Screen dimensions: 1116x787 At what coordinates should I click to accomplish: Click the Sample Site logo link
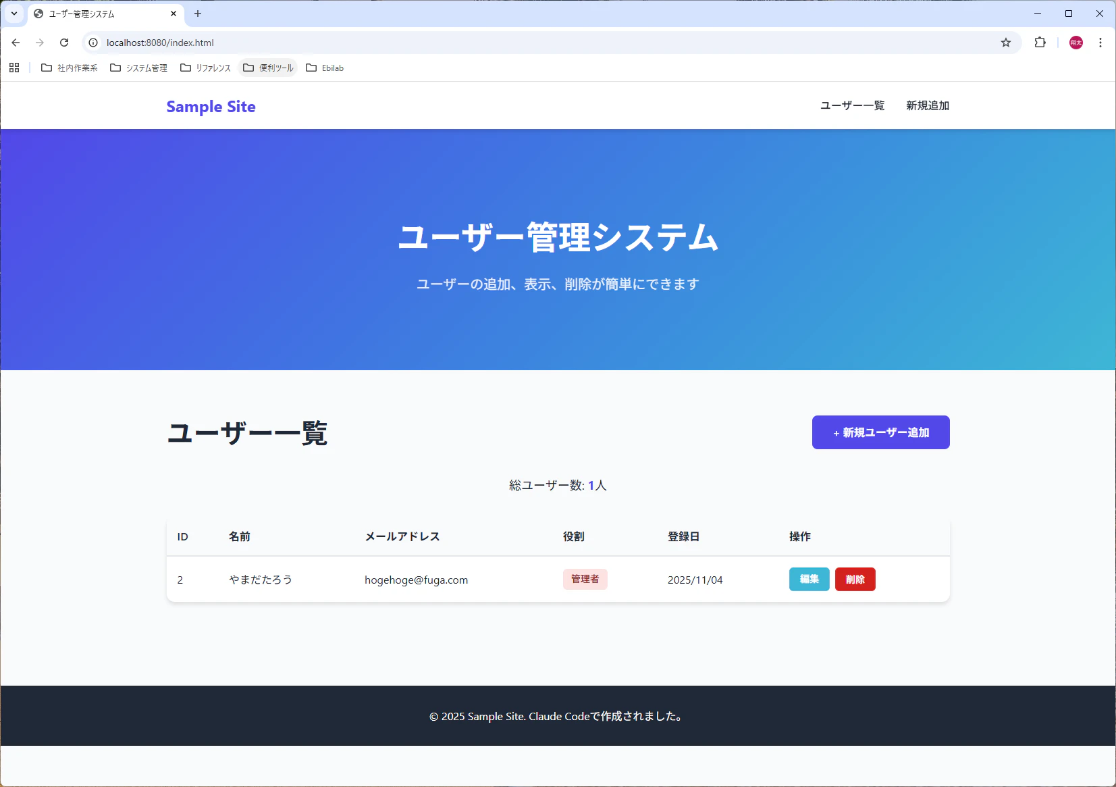click(x=211, y=107)
